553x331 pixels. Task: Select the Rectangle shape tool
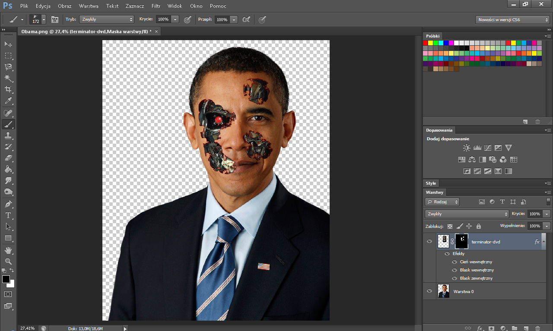click(8, 238)
